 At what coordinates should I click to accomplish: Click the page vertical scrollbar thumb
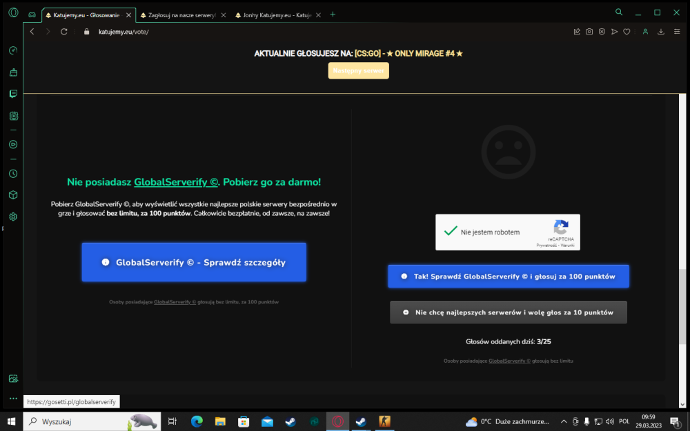682,307
